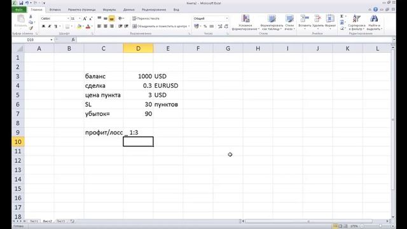Open the number format Общий dropdown
Screen dimensions: 407x229
tap(226, 18)
